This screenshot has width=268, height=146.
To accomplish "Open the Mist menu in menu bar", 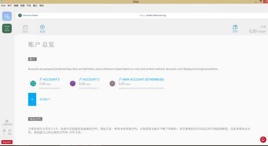I will (3, 5).
